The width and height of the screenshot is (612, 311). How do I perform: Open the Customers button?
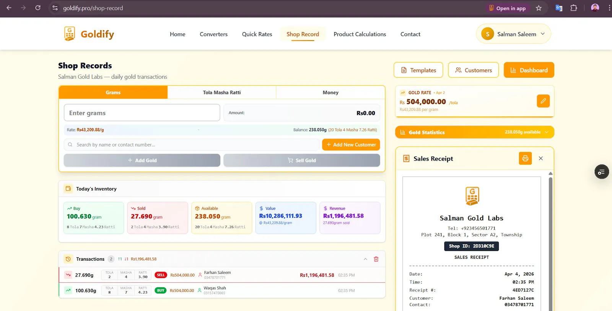click(x=474, y=70)
